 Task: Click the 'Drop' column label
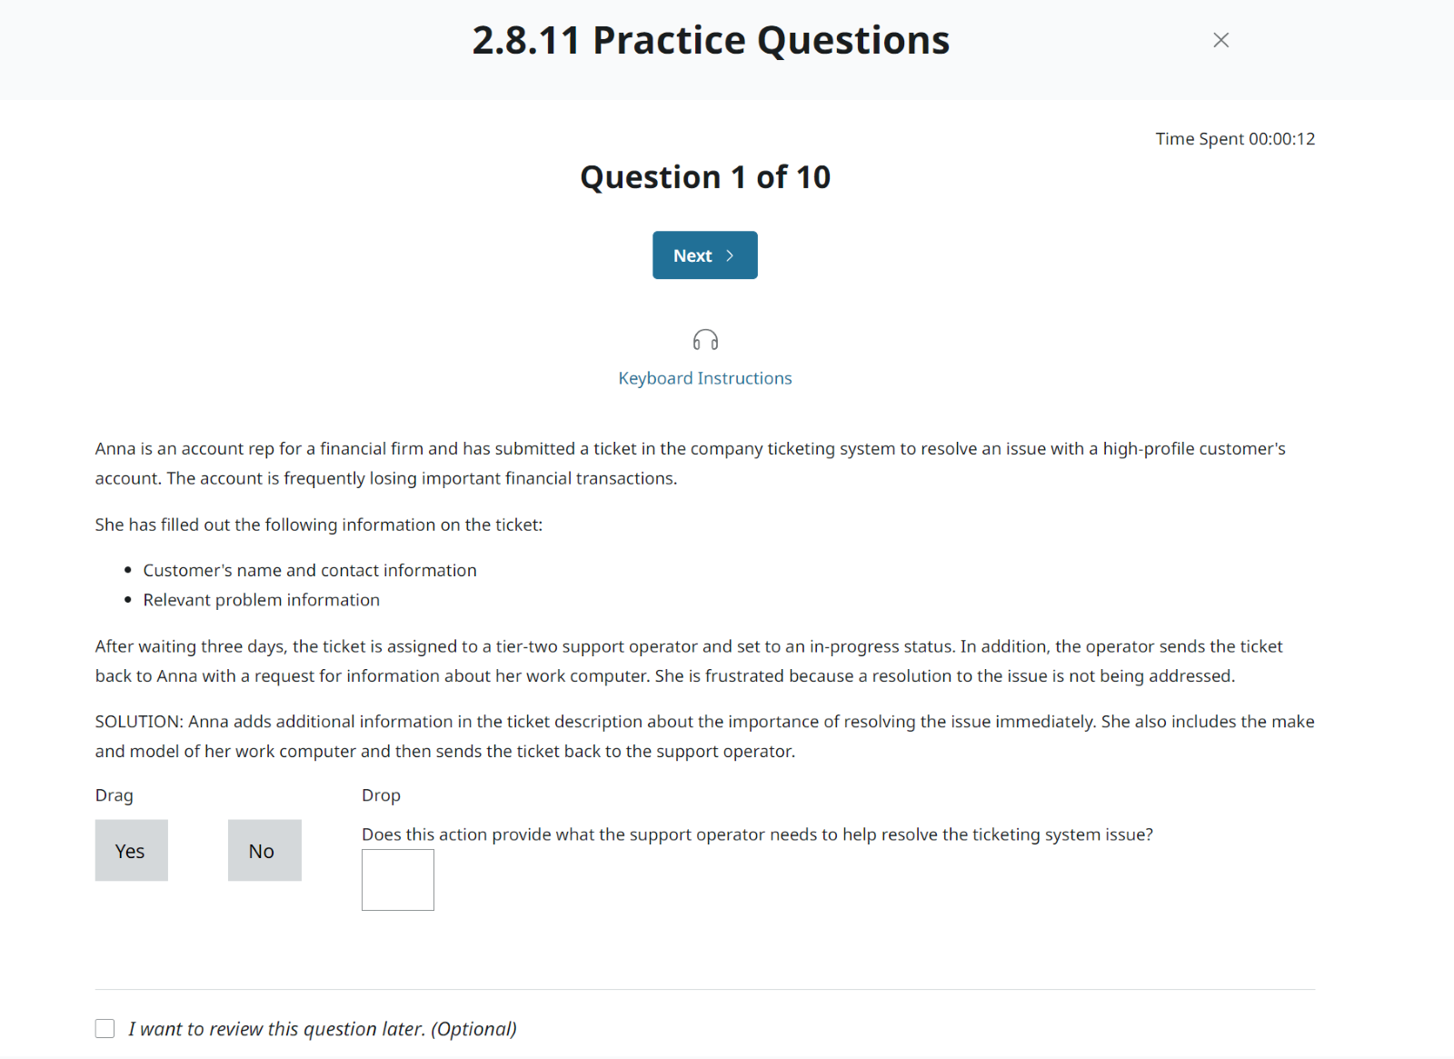pos(381,795)
